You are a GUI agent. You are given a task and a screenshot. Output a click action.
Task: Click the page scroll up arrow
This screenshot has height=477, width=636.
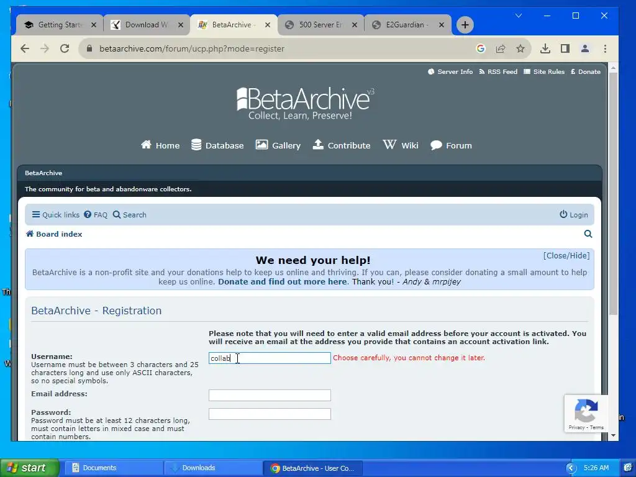click(x=613, y=68)
